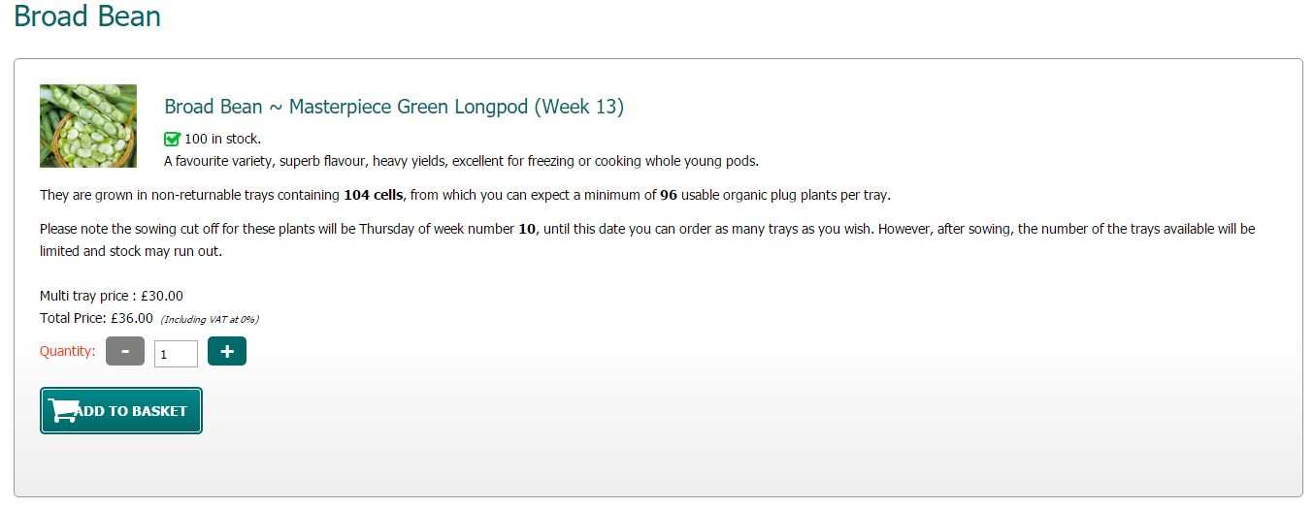1314x509 pixels.
Task: Click the "A favourite variety" description line
Action: pyautogui.click(x=461, y=161)
